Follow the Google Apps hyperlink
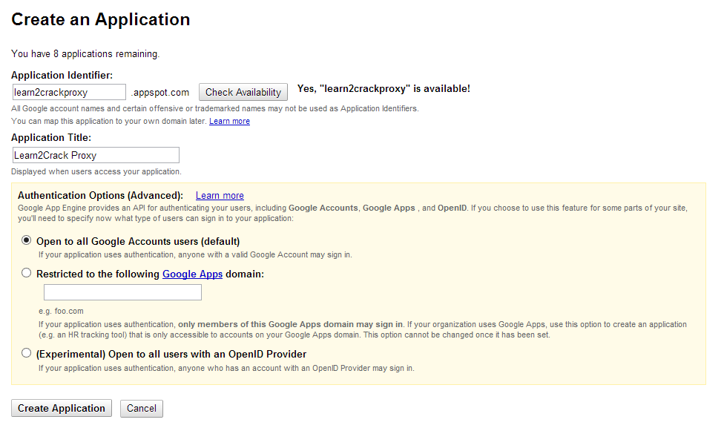 [192, 274]
